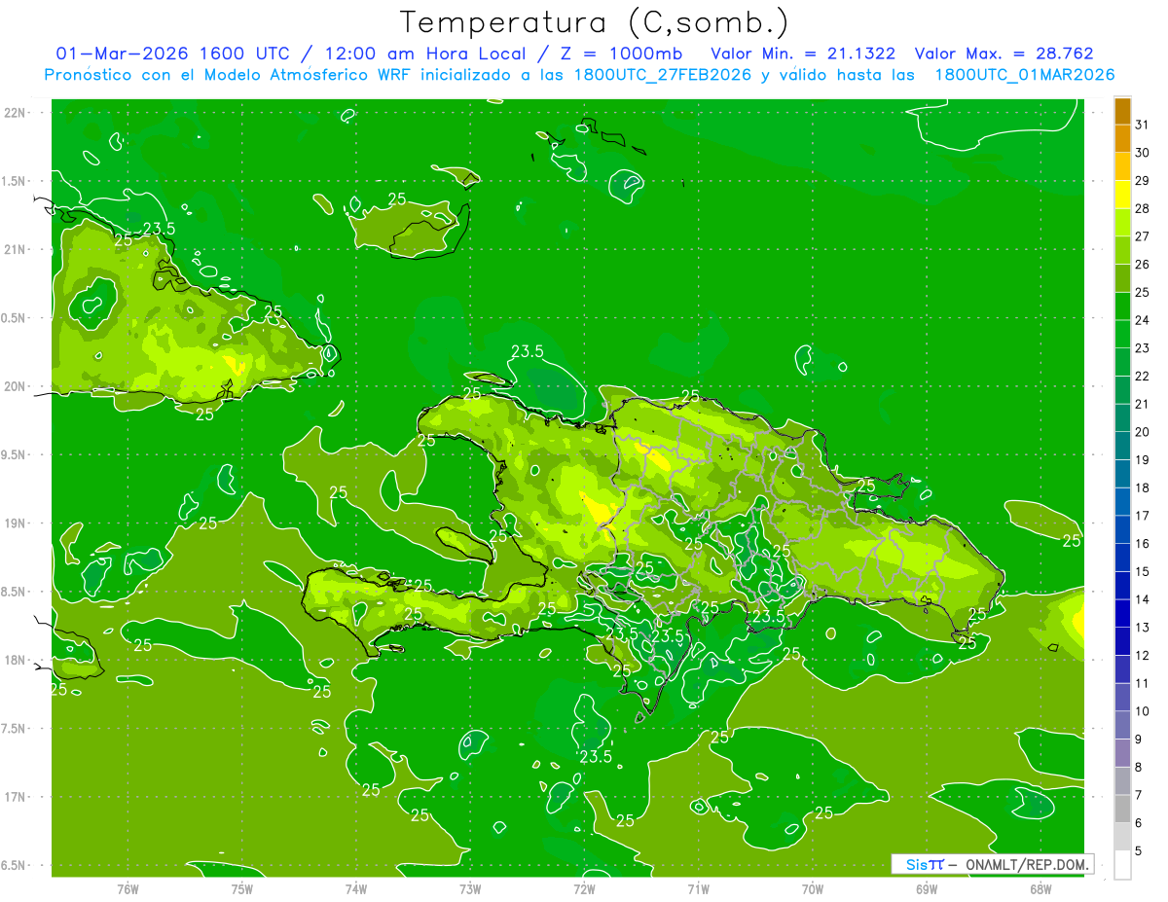
Task: Click the "19N" latitude label
Action: 16,523
